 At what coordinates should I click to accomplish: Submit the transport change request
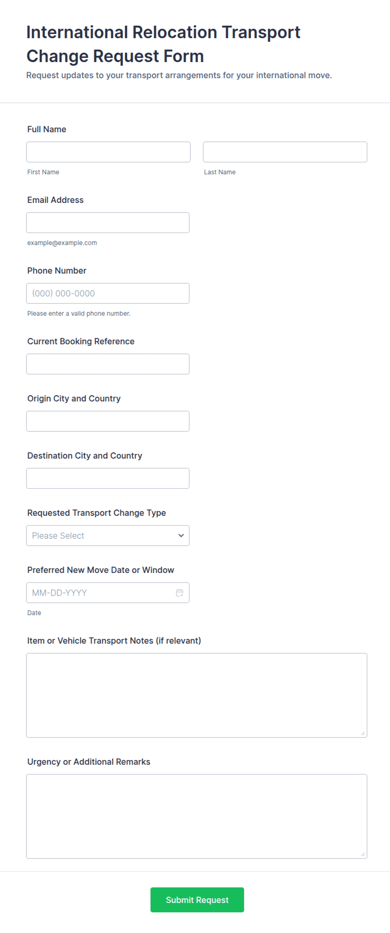click(197, 900)
